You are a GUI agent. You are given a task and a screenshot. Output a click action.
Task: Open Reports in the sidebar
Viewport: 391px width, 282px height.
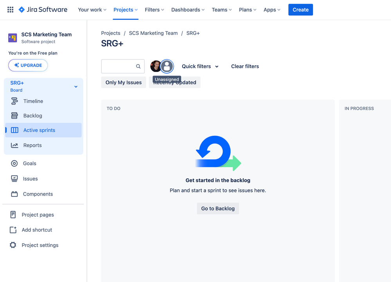[43, 145]
